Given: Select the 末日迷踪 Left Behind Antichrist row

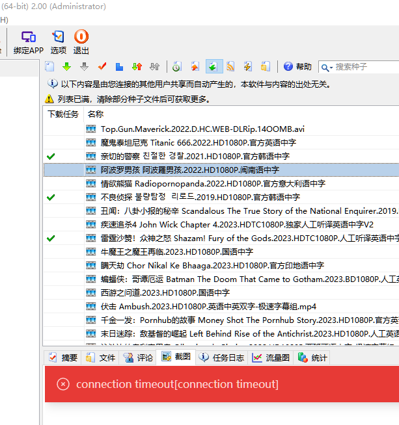Looking at the screenshot, I should [221, 333].
